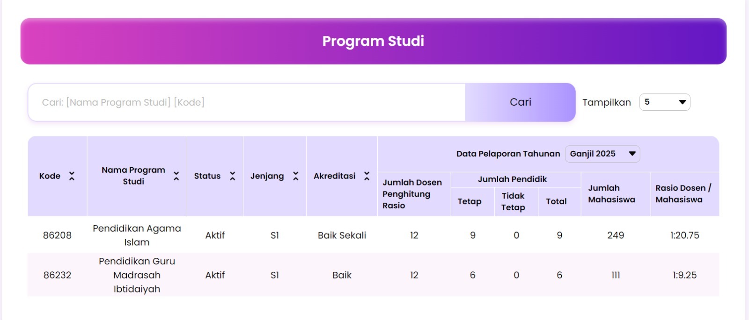Select the 249 student count cell
The image size is (749, 320).
615,235
